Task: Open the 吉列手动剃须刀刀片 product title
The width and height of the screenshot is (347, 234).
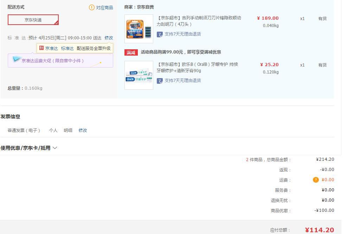Action: pyautogui.click(x=199, y=21)
